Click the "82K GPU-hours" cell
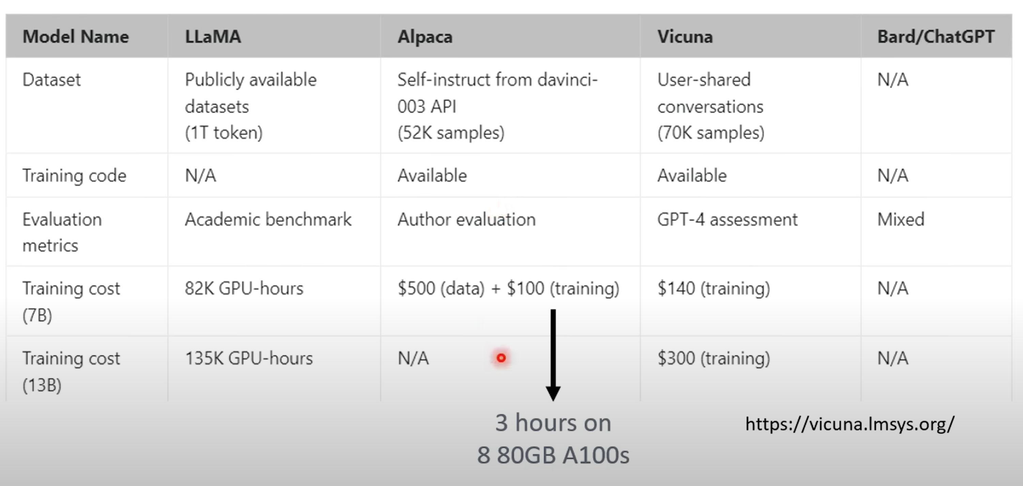The height and width of the screenshot is (486, 1023). (244, 289)
